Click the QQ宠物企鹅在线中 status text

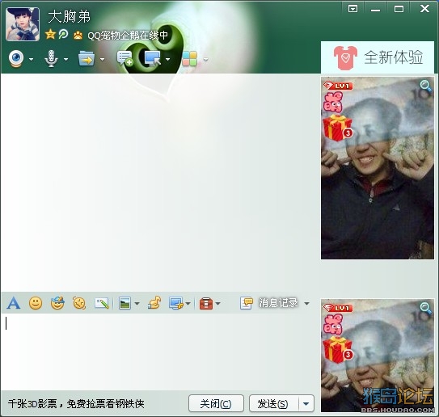click(128, 36)
